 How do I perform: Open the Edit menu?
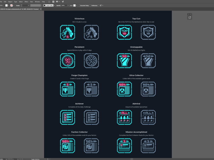pyautogui.click(x=5, y=2)
